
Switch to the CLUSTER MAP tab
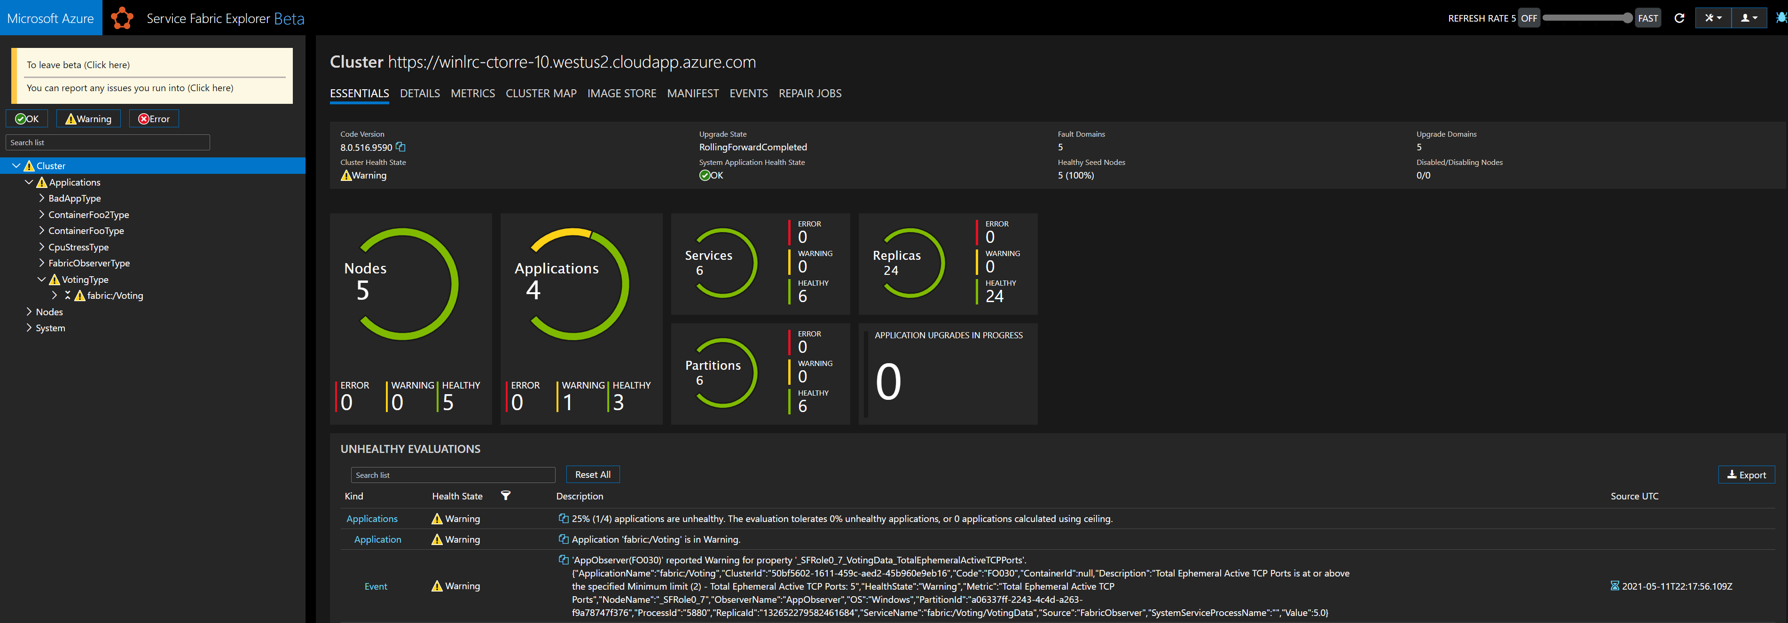(x=541, y=93)
